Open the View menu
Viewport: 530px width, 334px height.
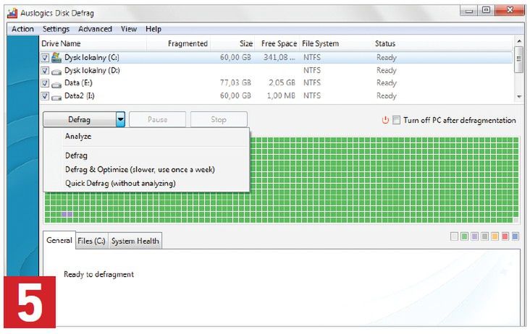pos(129,29)
